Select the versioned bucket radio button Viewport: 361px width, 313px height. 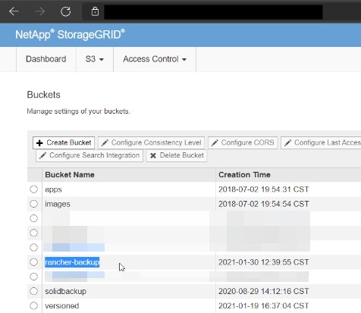(x=33, y=305)
